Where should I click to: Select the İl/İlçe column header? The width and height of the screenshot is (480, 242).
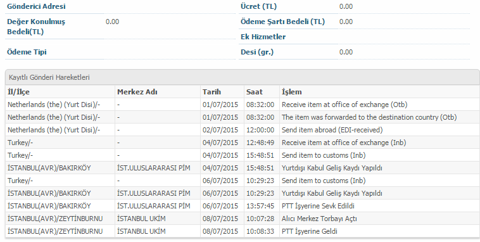(18, 92)
